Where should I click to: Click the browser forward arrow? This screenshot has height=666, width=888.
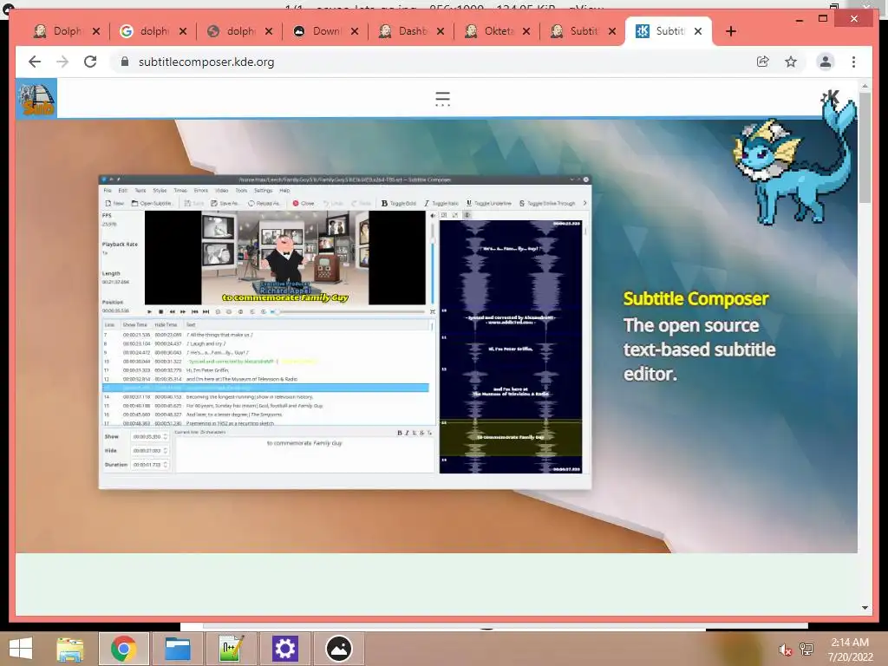point(62,62)
